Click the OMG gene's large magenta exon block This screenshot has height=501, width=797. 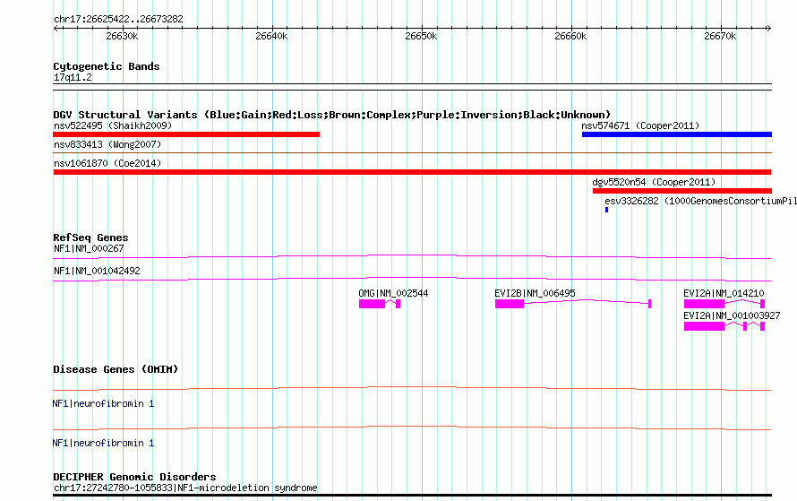[372, 305]
